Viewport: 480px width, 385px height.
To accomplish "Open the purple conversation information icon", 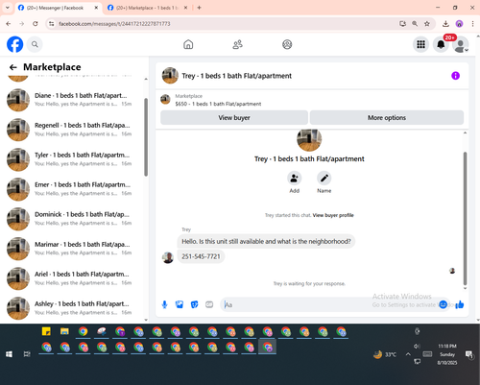I will click(x=455, y=76).
